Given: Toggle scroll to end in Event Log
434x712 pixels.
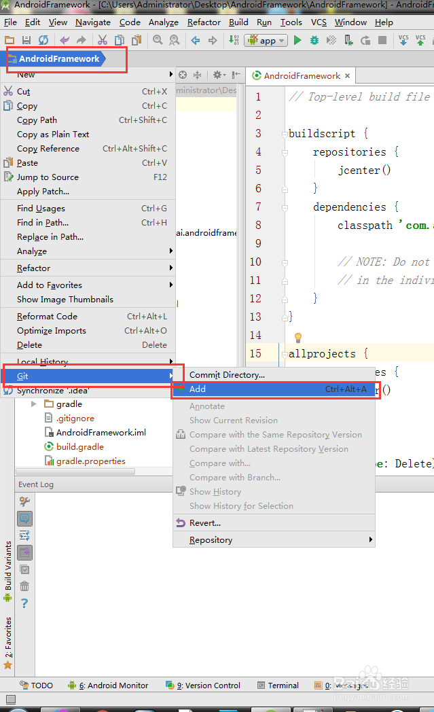Looking at the screenshot, I should pyautogui.click(x=24, y=552).
